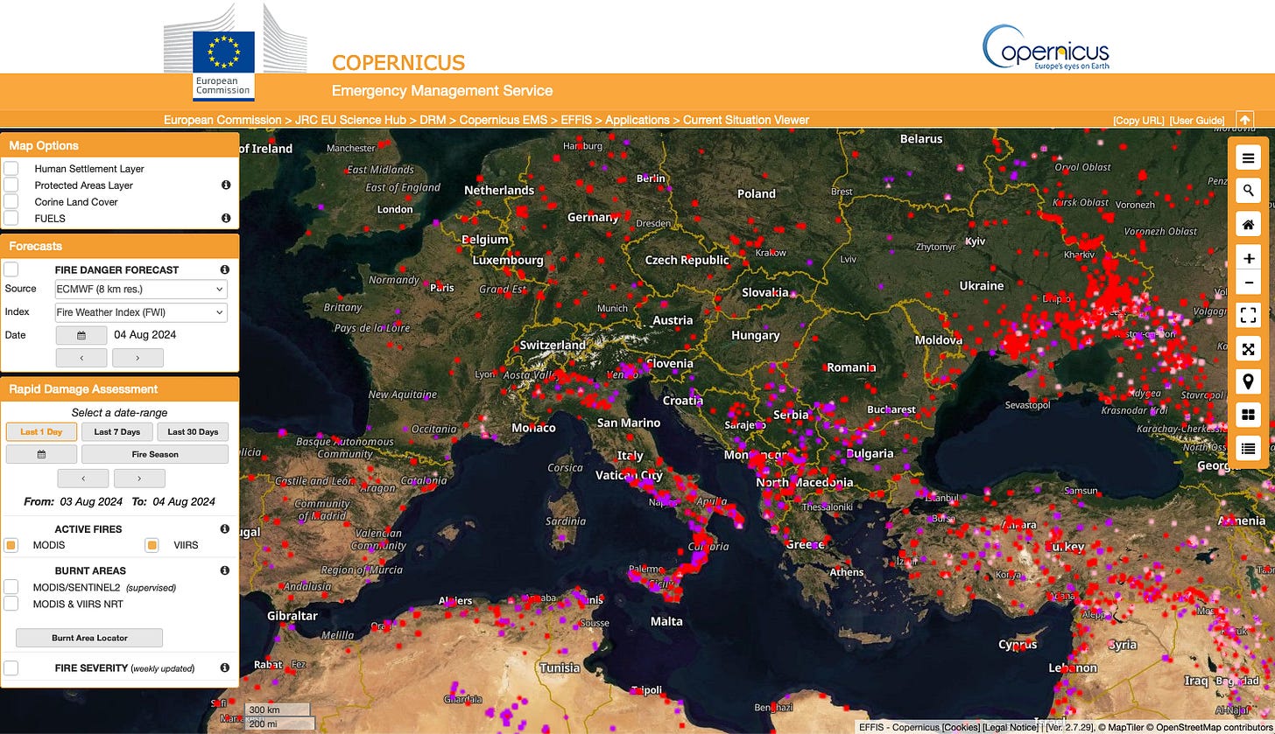Open the Fire Weather Index dropdown
Viewport: 1275px width, 734px height.
coord(141,312)
